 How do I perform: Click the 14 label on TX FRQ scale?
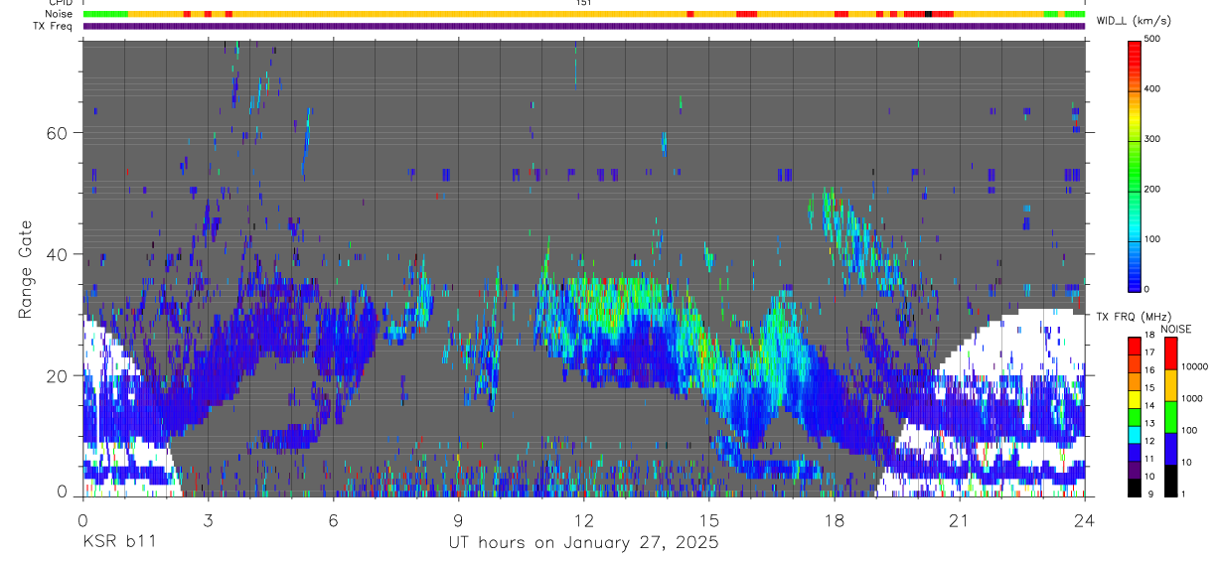(1151, 406)
